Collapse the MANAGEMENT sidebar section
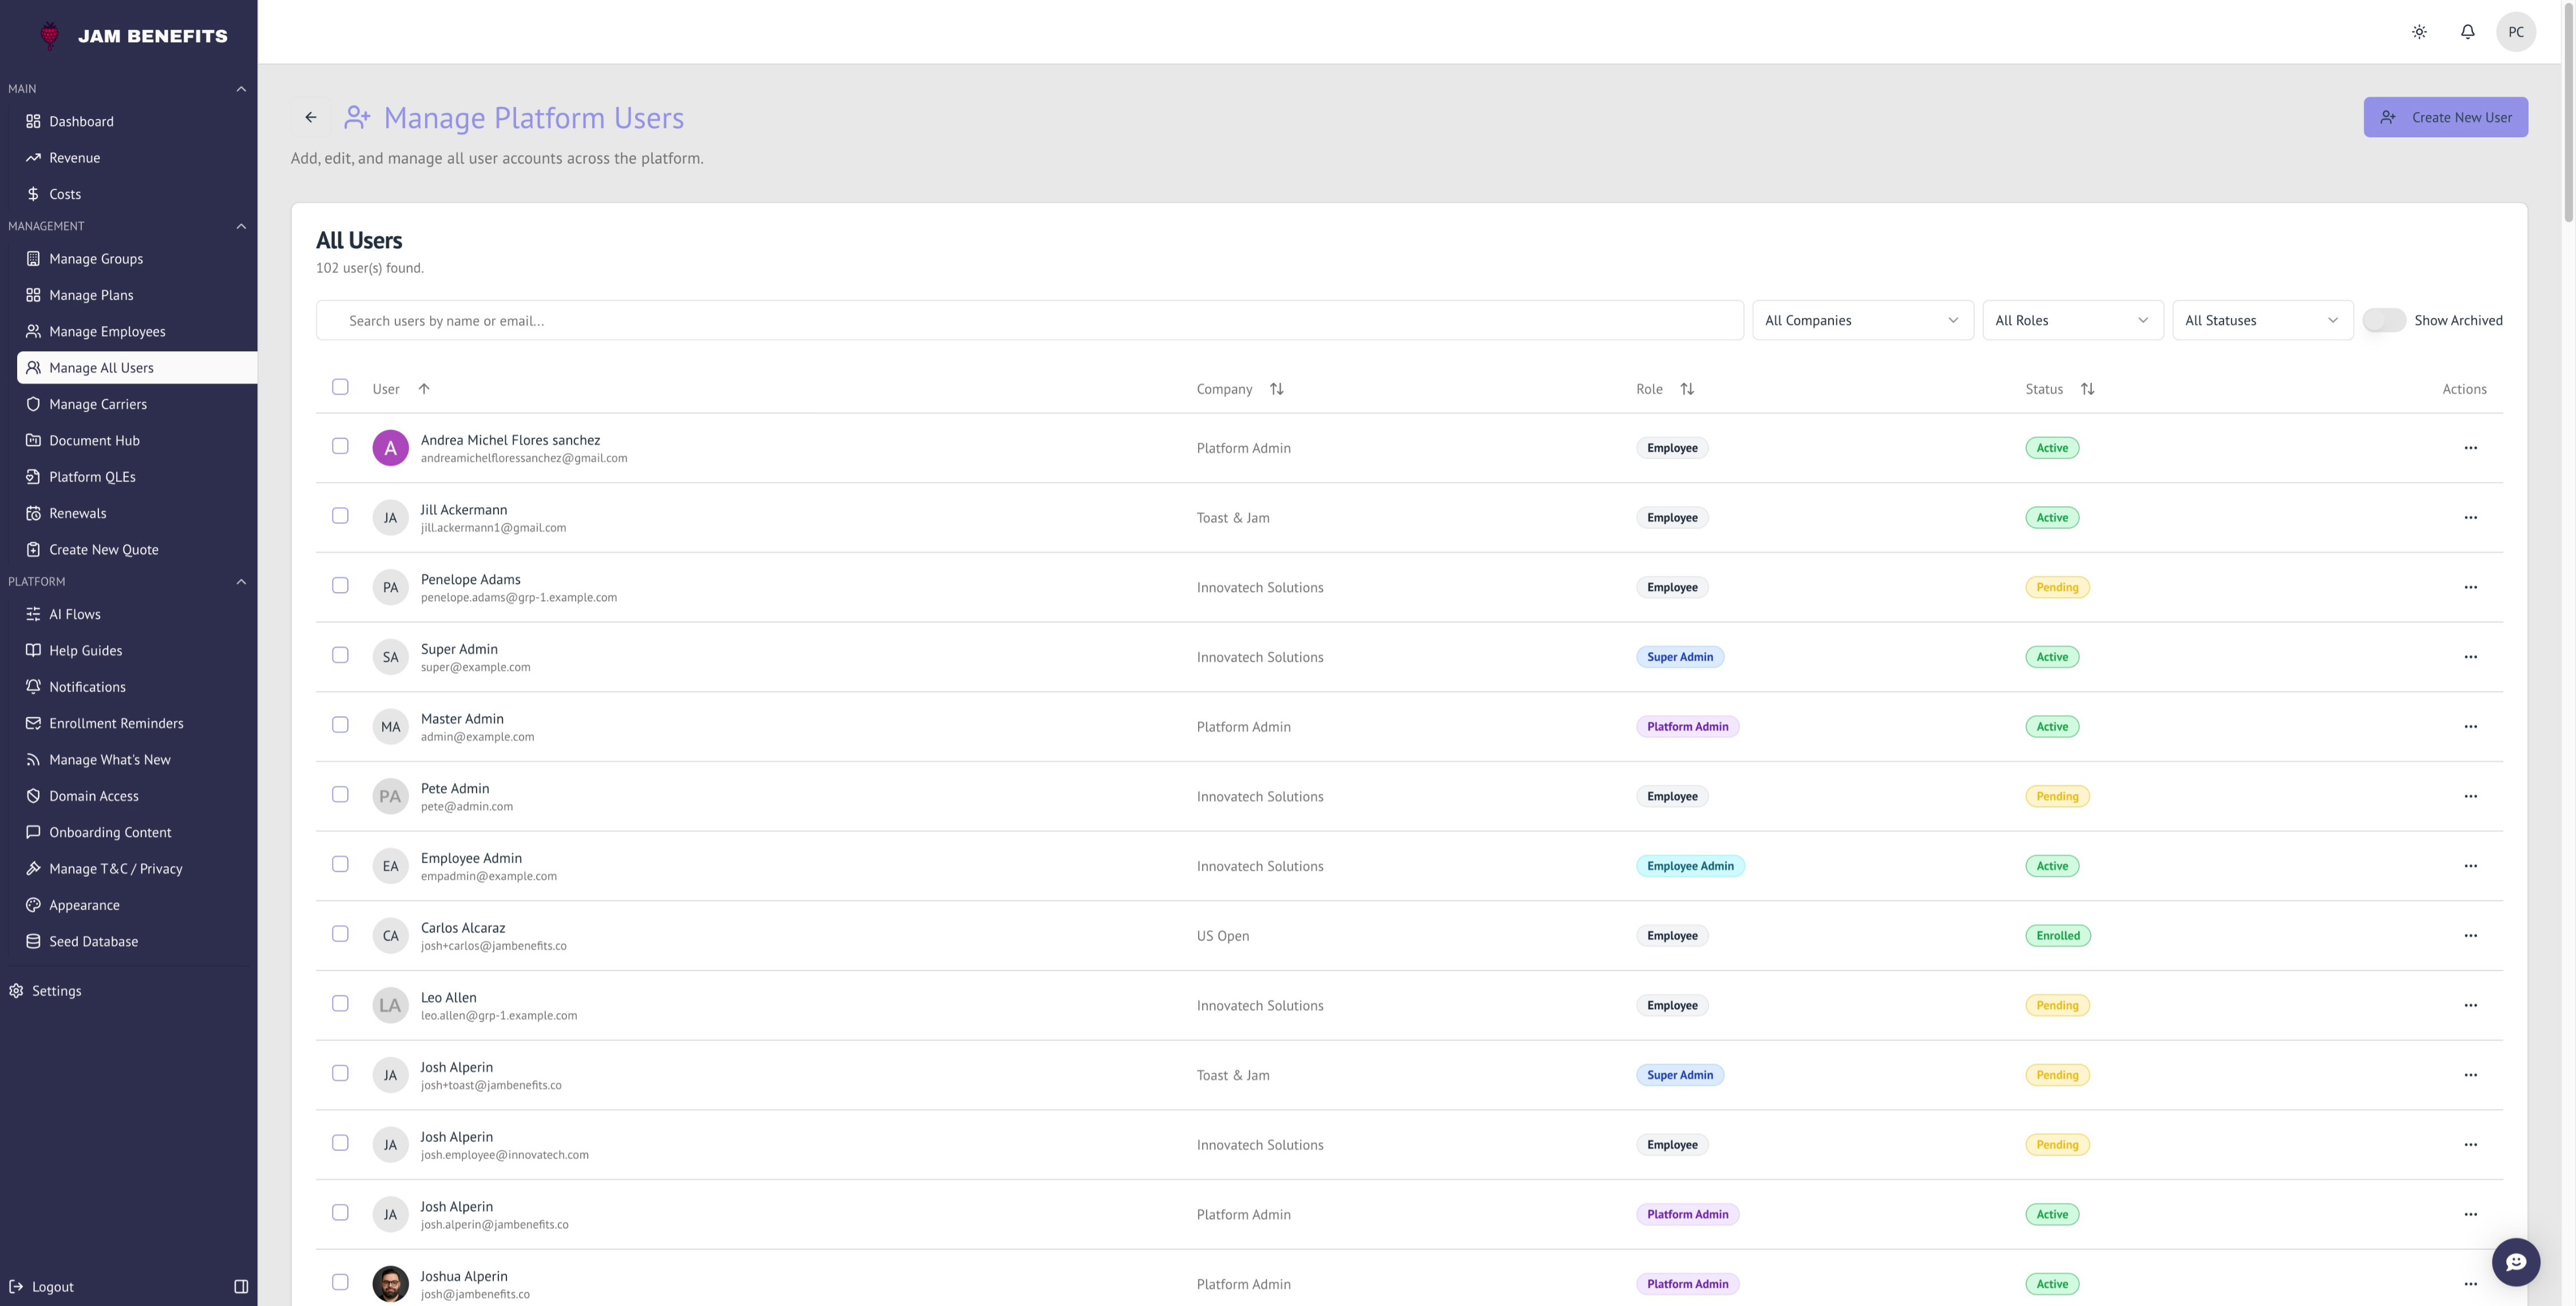This screenshot has height=1306, width=2576. coord(241,226)
